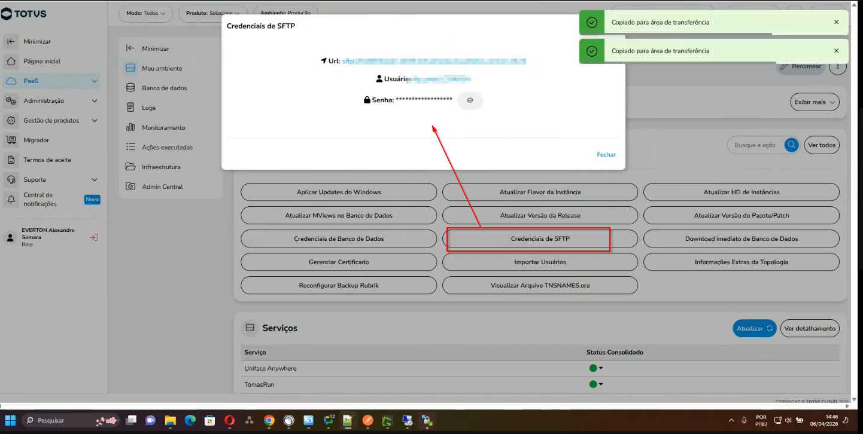Click Download imediato de Banco de Dados
863x434 pixels.
(x=742, y=239)
